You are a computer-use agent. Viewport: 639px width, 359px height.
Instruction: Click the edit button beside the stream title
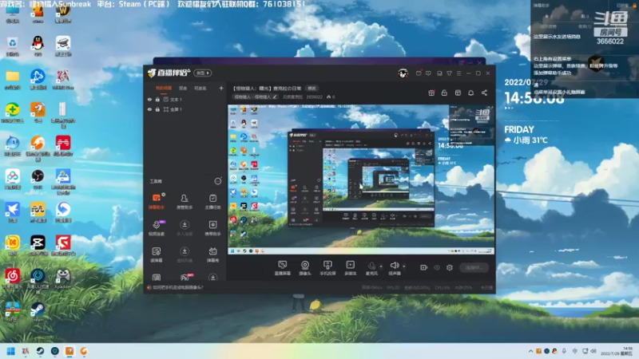[312, 89]
